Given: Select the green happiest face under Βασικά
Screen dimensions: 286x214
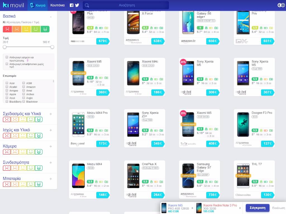Looking at the screenshot, I should [45, 29].
